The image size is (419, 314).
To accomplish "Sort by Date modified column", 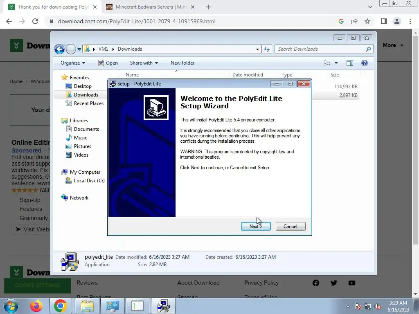I will (248, 75).
